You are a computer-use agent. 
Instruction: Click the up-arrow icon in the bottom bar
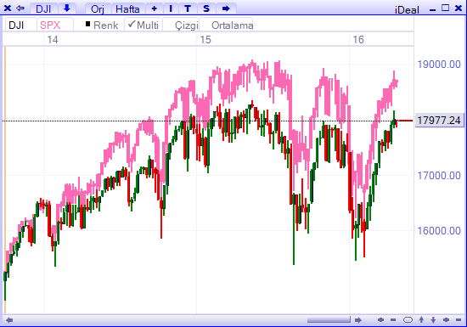pos(421,320)
